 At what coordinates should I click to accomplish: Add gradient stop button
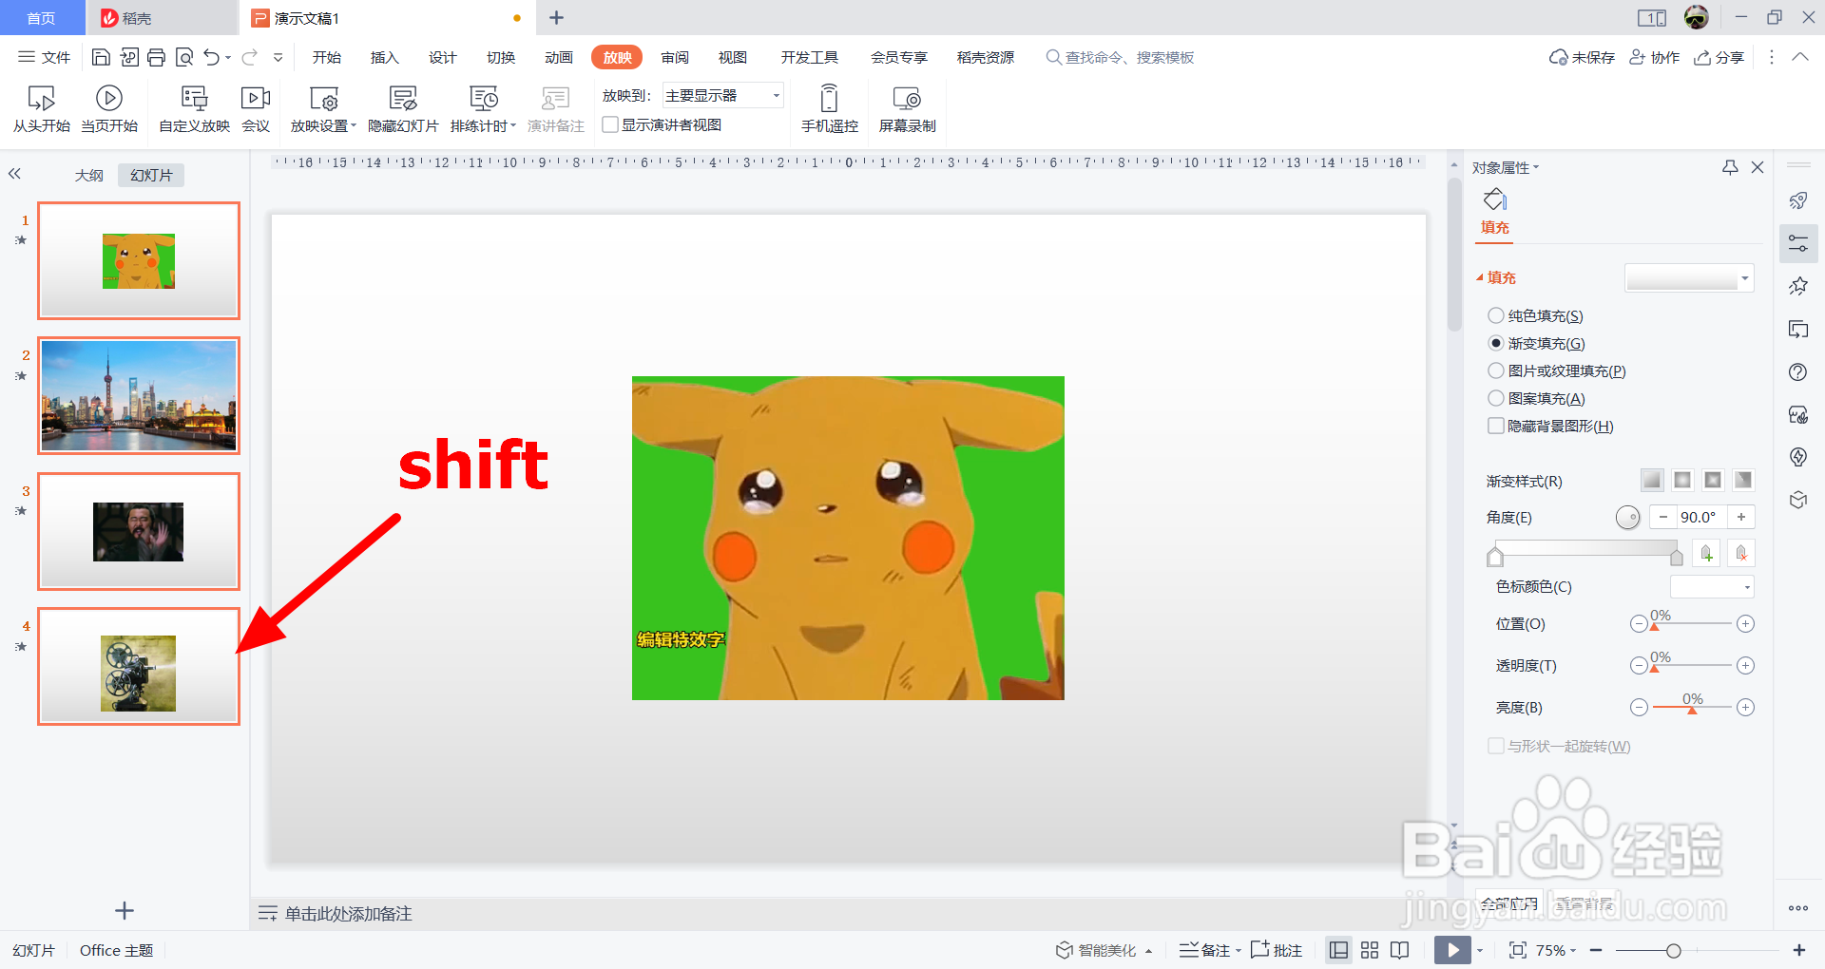pos(1707,553)
